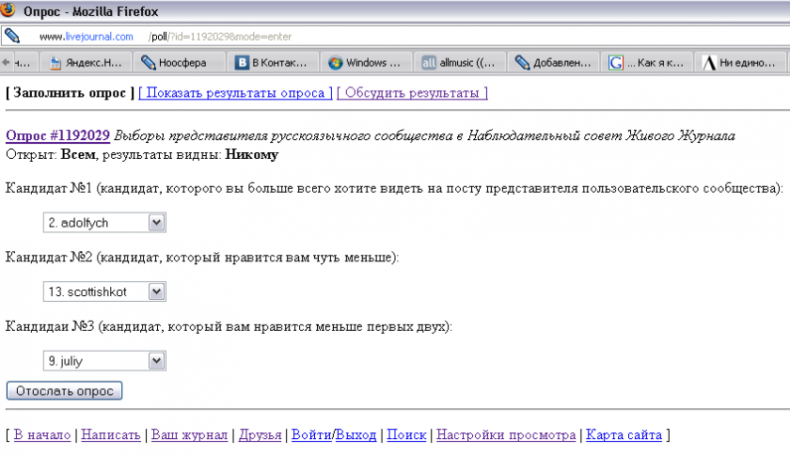790x456 pixels.
Task: Click the Google icon on Как я к... tab
Action: coord(616,62)
